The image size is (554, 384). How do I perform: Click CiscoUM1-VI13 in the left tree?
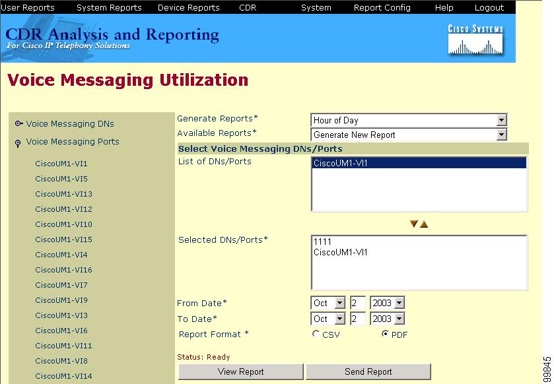[63, 194]
